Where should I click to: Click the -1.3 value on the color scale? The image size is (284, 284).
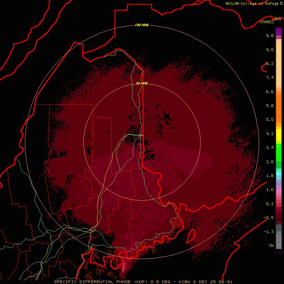pos(269,232)
